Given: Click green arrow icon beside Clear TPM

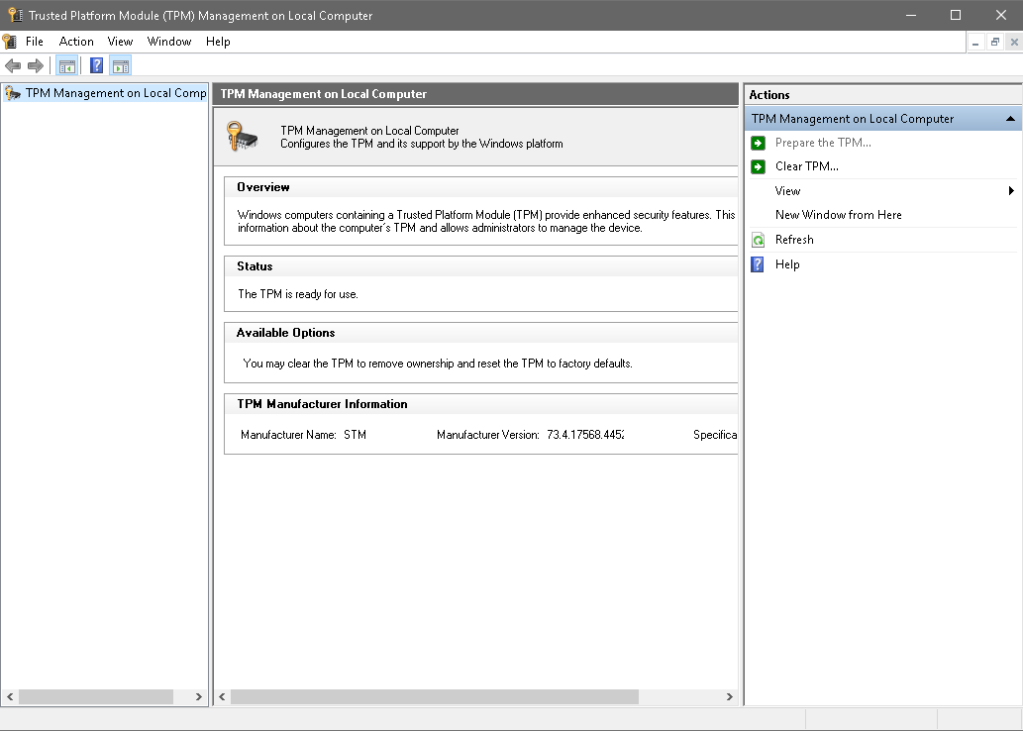Looking at the screenshot, I should click(758, 166).
